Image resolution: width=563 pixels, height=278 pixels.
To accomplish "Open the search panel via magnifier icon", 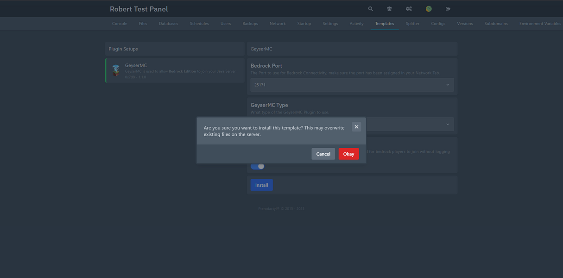I will pyautogui.click(x=370, y=8).
